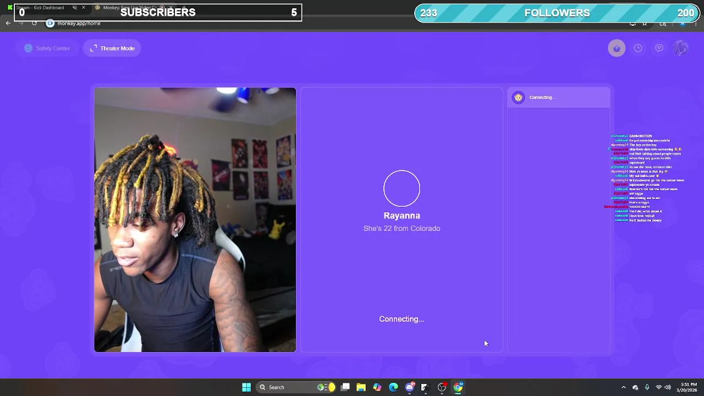Viewport: 704px width, 396px height.
Task: Click the Safety Center button
Action: point(47,48)
